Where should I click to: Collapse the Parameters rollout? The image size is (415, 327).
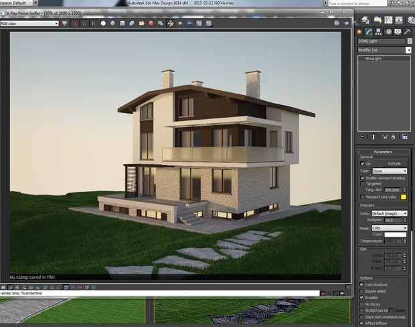point(384,152)
